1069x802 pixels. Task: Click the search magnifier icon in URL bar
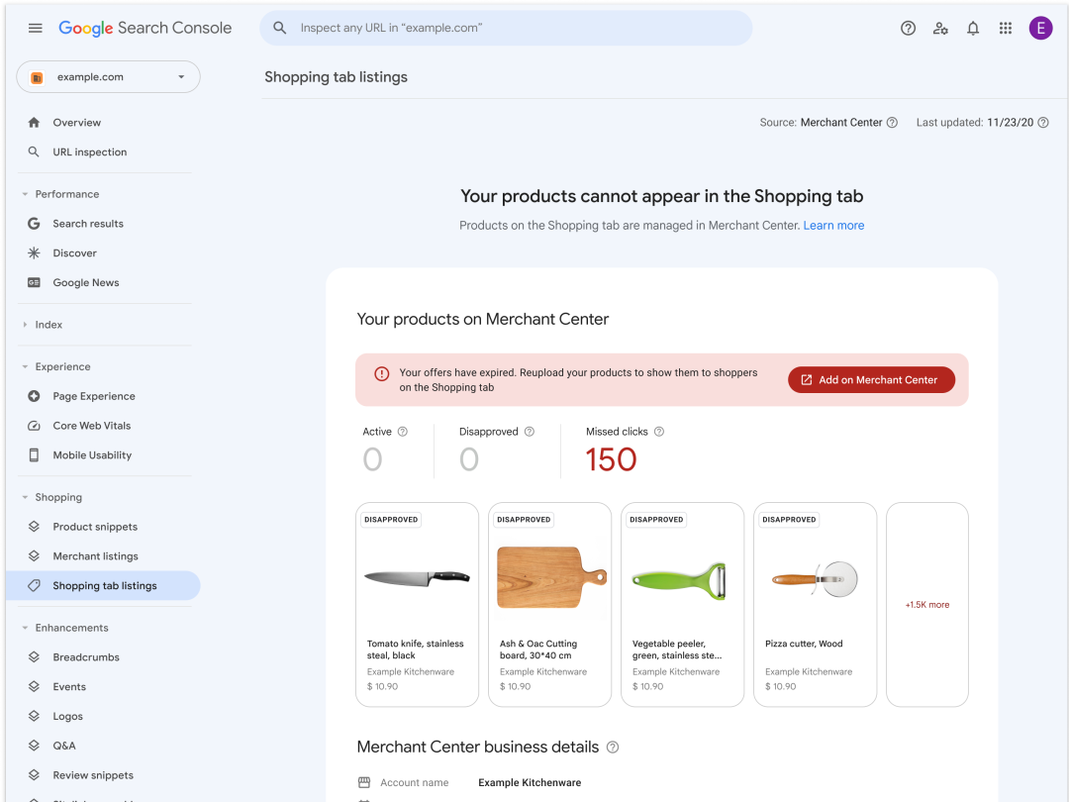click(279, 28)
